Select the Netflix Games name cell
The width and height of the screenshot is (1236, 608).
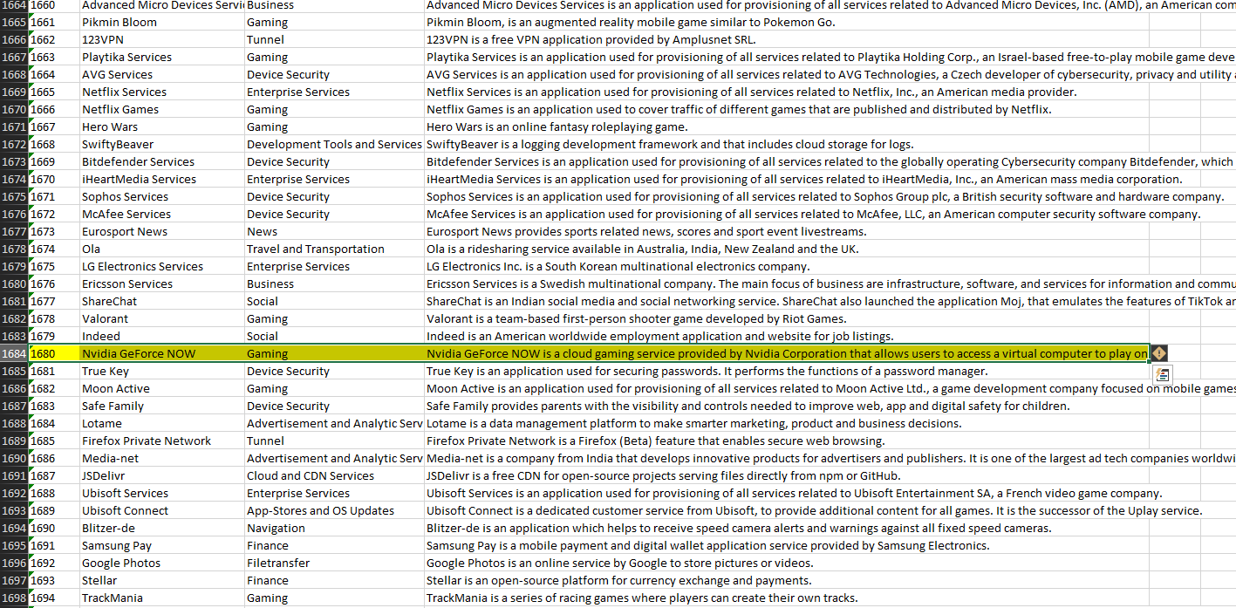coord(162,109)
